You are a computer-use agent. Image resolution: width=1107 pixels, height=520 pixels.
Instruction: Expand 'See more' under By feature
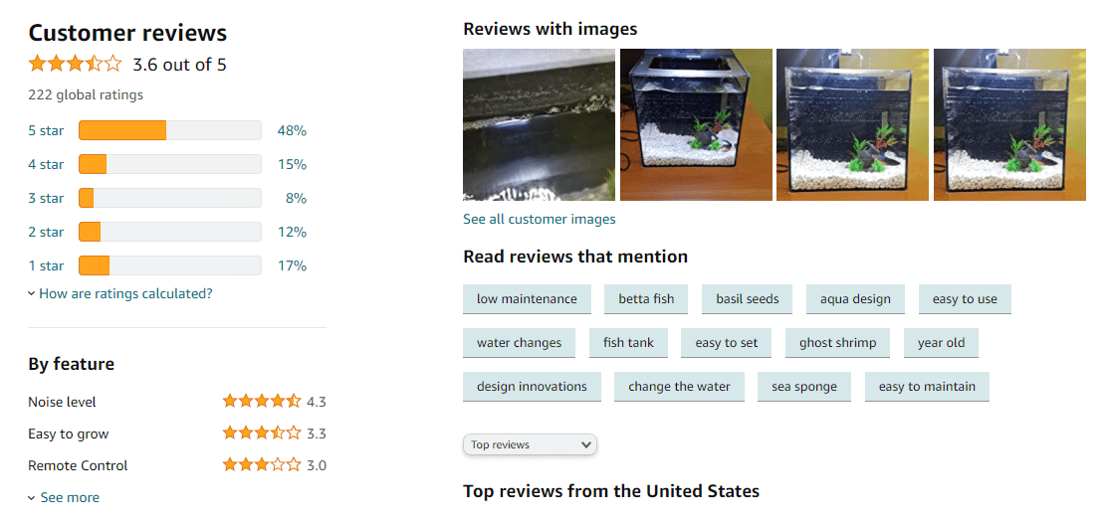pyautogui.click(x=69, y=497)
